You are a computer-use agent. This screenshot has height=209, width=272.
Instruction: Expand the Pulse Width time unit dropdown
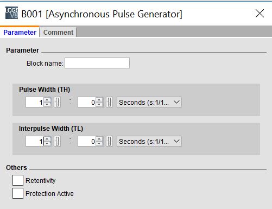[x=149, y=102]
